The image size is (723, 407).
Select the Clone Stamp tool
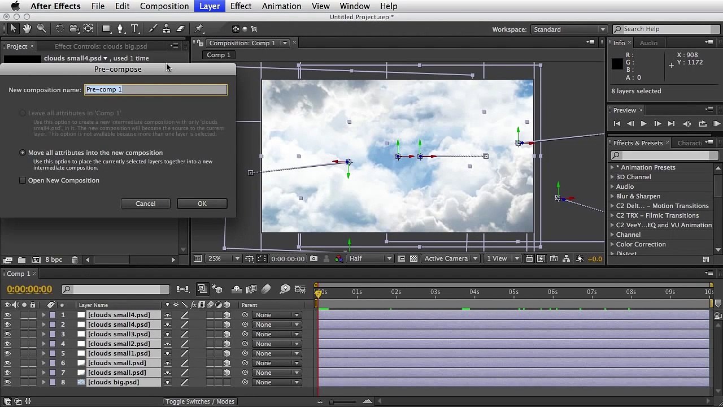tap(166, 29)
